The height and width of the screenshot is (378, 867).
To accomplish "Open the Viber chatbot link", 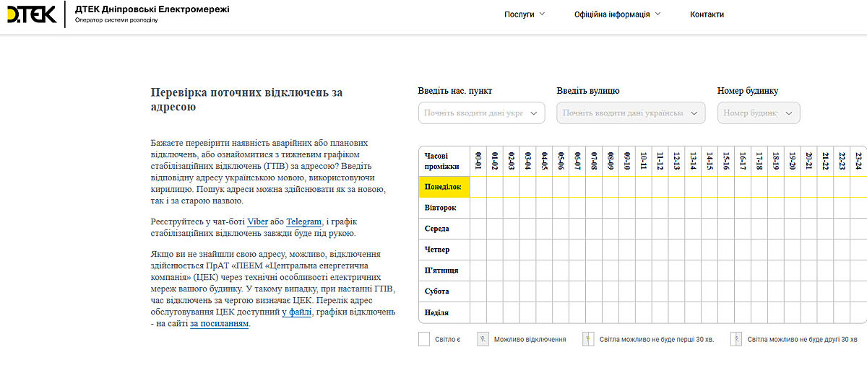I will point(257,222).
